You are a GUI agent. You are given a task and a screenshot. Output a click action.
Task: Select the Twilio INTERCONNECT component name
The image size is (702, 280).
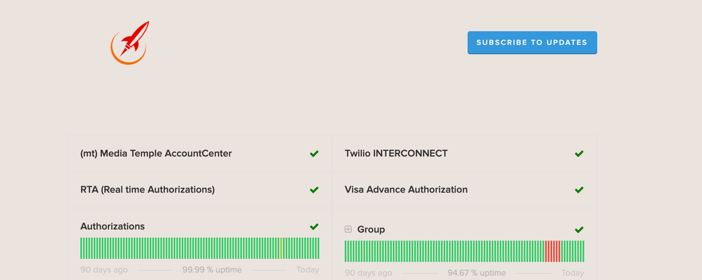396,153
